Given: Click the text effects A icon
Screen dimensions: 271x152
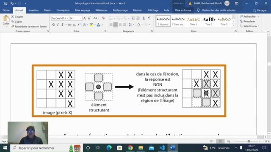Looking at the screenshot, I should click(x=84, y=25).
